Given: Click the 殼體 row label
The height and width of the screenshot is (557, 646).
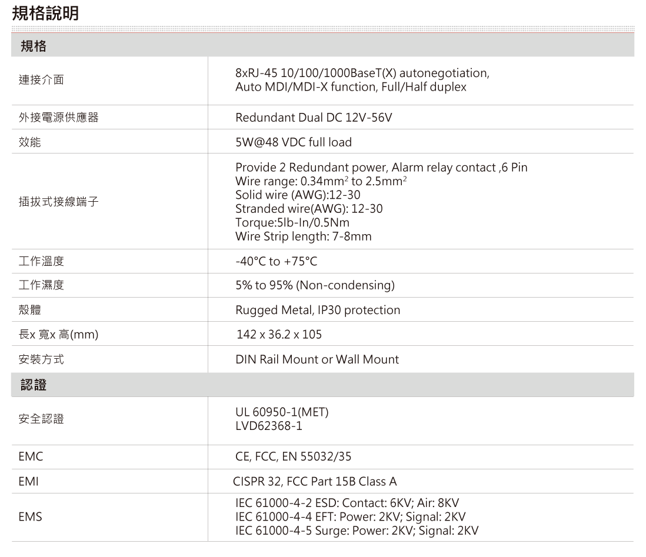Looking at the screenshot, I should (29, 310).
